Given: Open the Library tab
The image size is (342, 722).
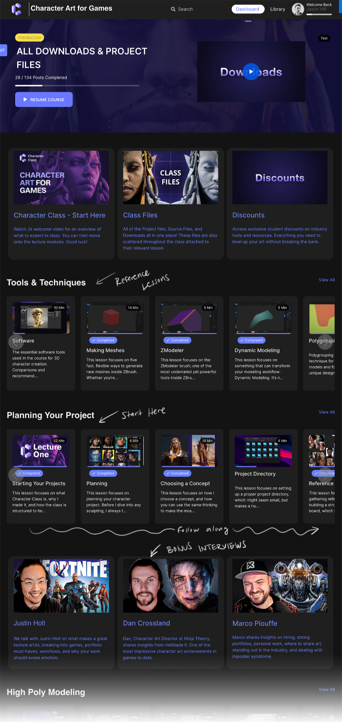Looking at the screenshot, I should tap(277, 9).
